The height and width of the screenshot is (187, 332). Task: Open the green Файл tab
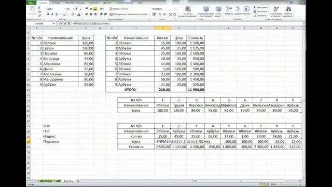[x=31, y=3]
